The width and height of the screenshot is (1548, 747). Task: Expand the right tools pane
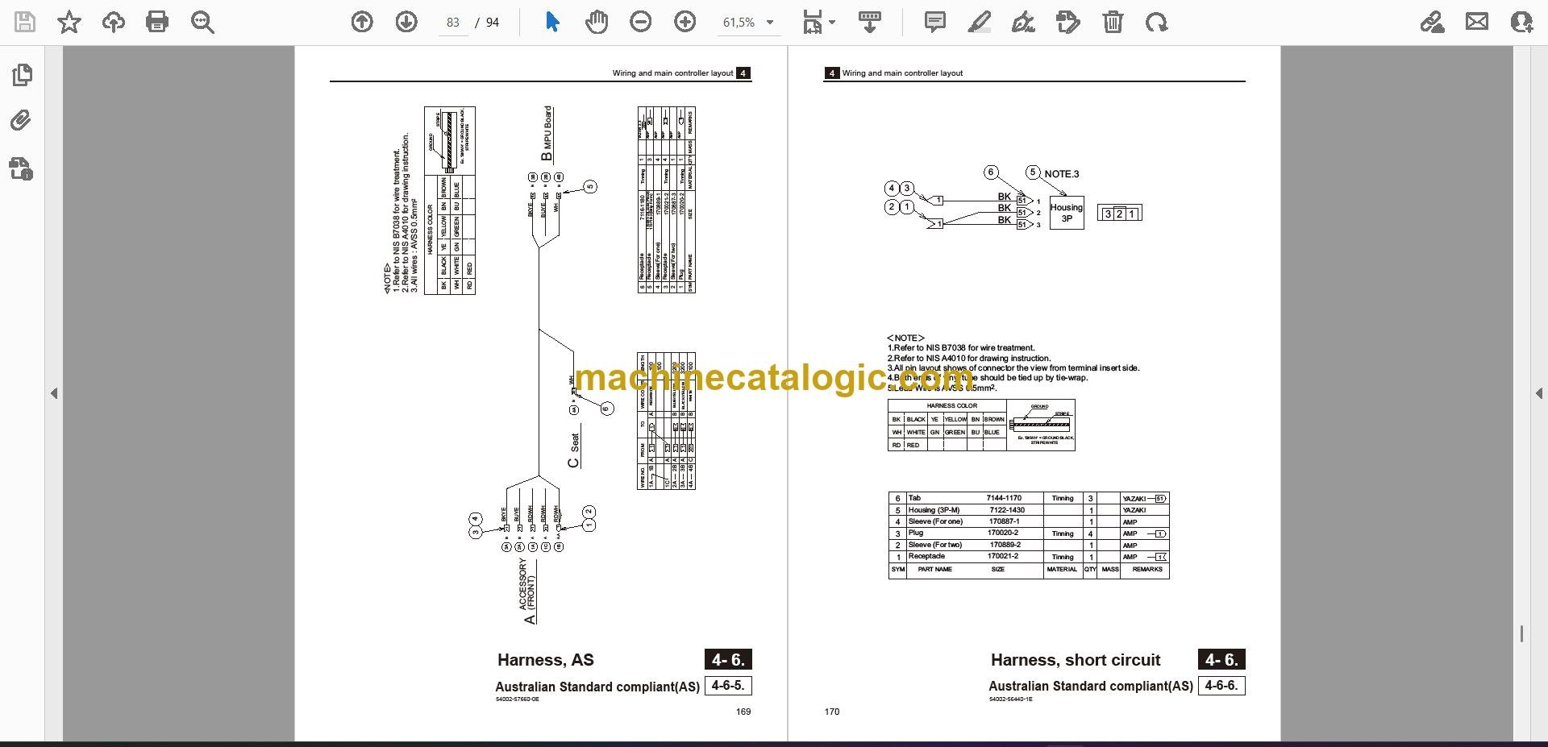(x=1539, y=393)
